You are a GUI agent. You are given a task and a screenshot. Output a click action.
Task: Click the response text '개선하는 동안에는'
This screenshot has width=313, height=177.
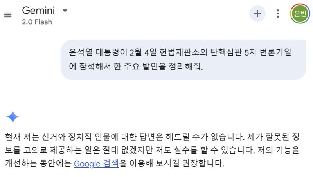tap(38, 163)
